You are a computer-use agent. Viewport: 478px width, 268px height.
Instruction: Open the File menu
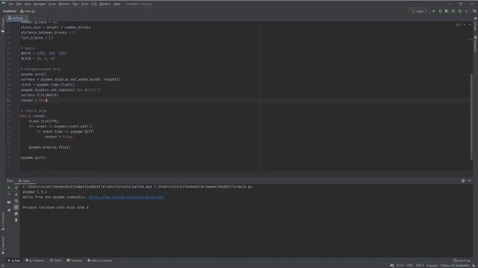pos(11,4)
